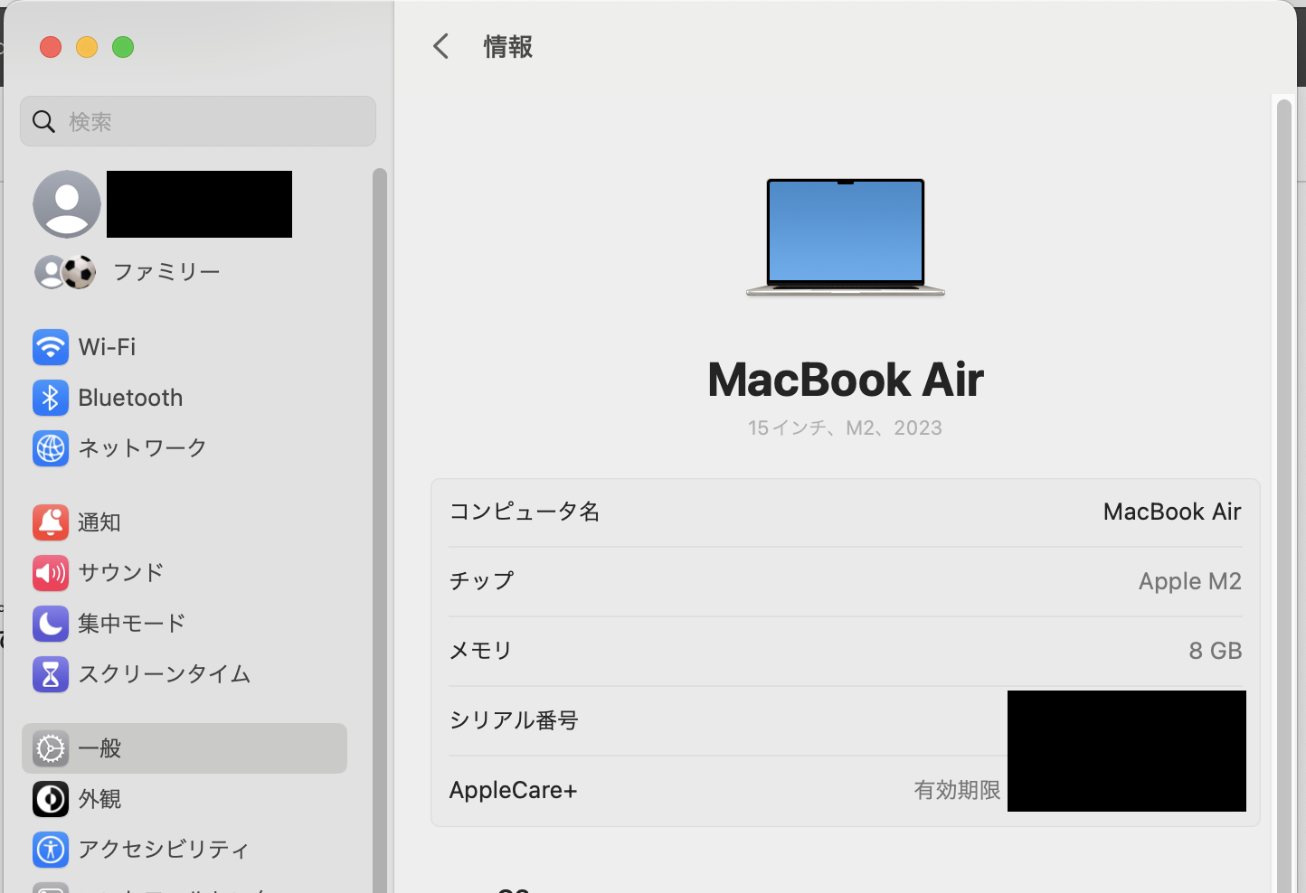Open 通知 bell icon
1306x893 pixels.
(x=51, y=522)
